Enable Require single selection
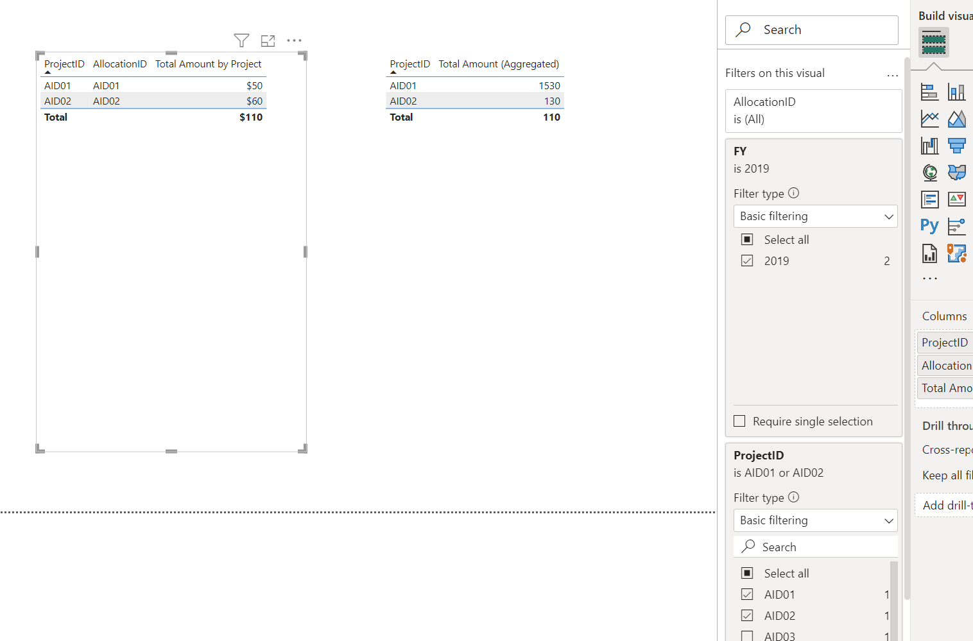 (739, 421)
